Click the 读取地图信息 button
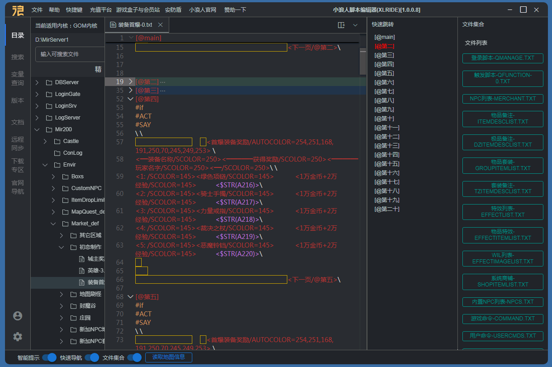This screenshot has height=367, width=552. (x=168, y=357)
